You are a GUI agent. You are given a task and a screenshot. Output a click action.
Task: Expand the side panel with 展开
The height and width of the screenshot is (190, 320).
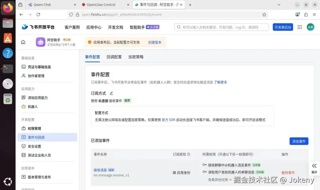(x=314, y=168)
